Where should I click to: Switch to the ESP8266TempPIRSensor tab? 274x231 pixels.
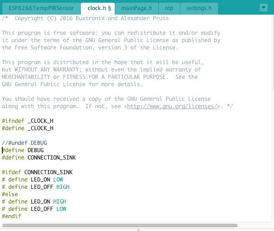[41, 8]
